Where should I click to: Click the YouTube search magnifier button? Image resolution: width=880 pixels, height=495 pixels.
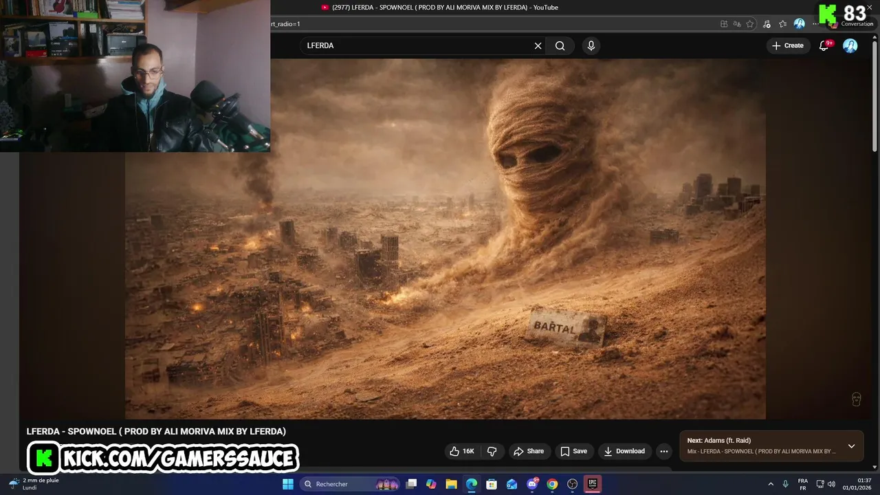point(560,45)
